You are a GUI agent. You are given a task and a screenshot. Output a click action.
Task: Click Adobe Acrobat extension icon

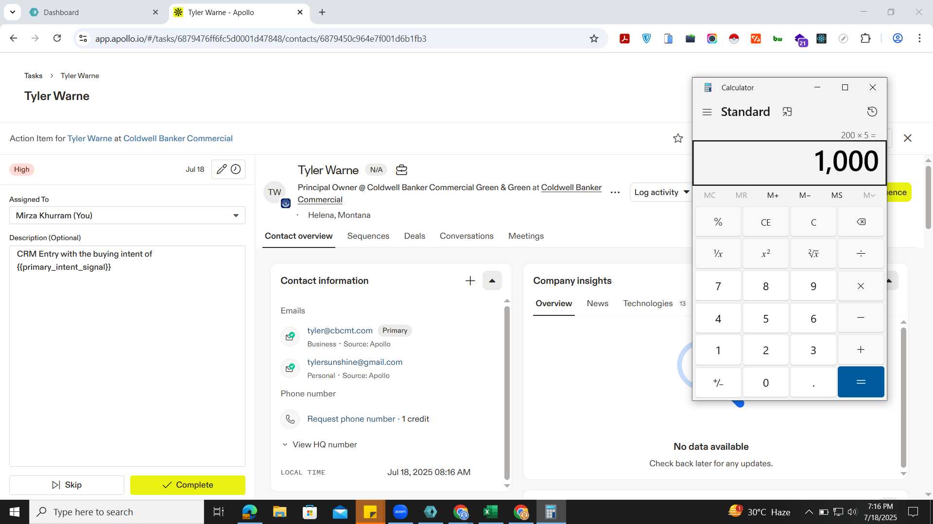[624, 38]
